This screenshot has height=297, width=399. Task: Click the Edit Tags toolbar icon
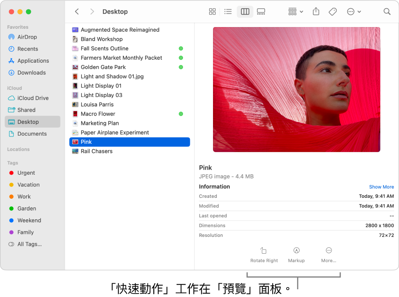(x=333, y=12)
